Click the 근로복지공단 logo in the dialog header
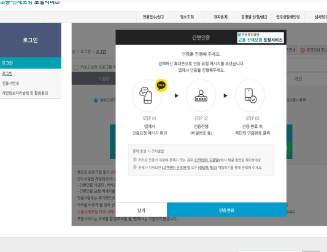 click(x=261, y=37)
